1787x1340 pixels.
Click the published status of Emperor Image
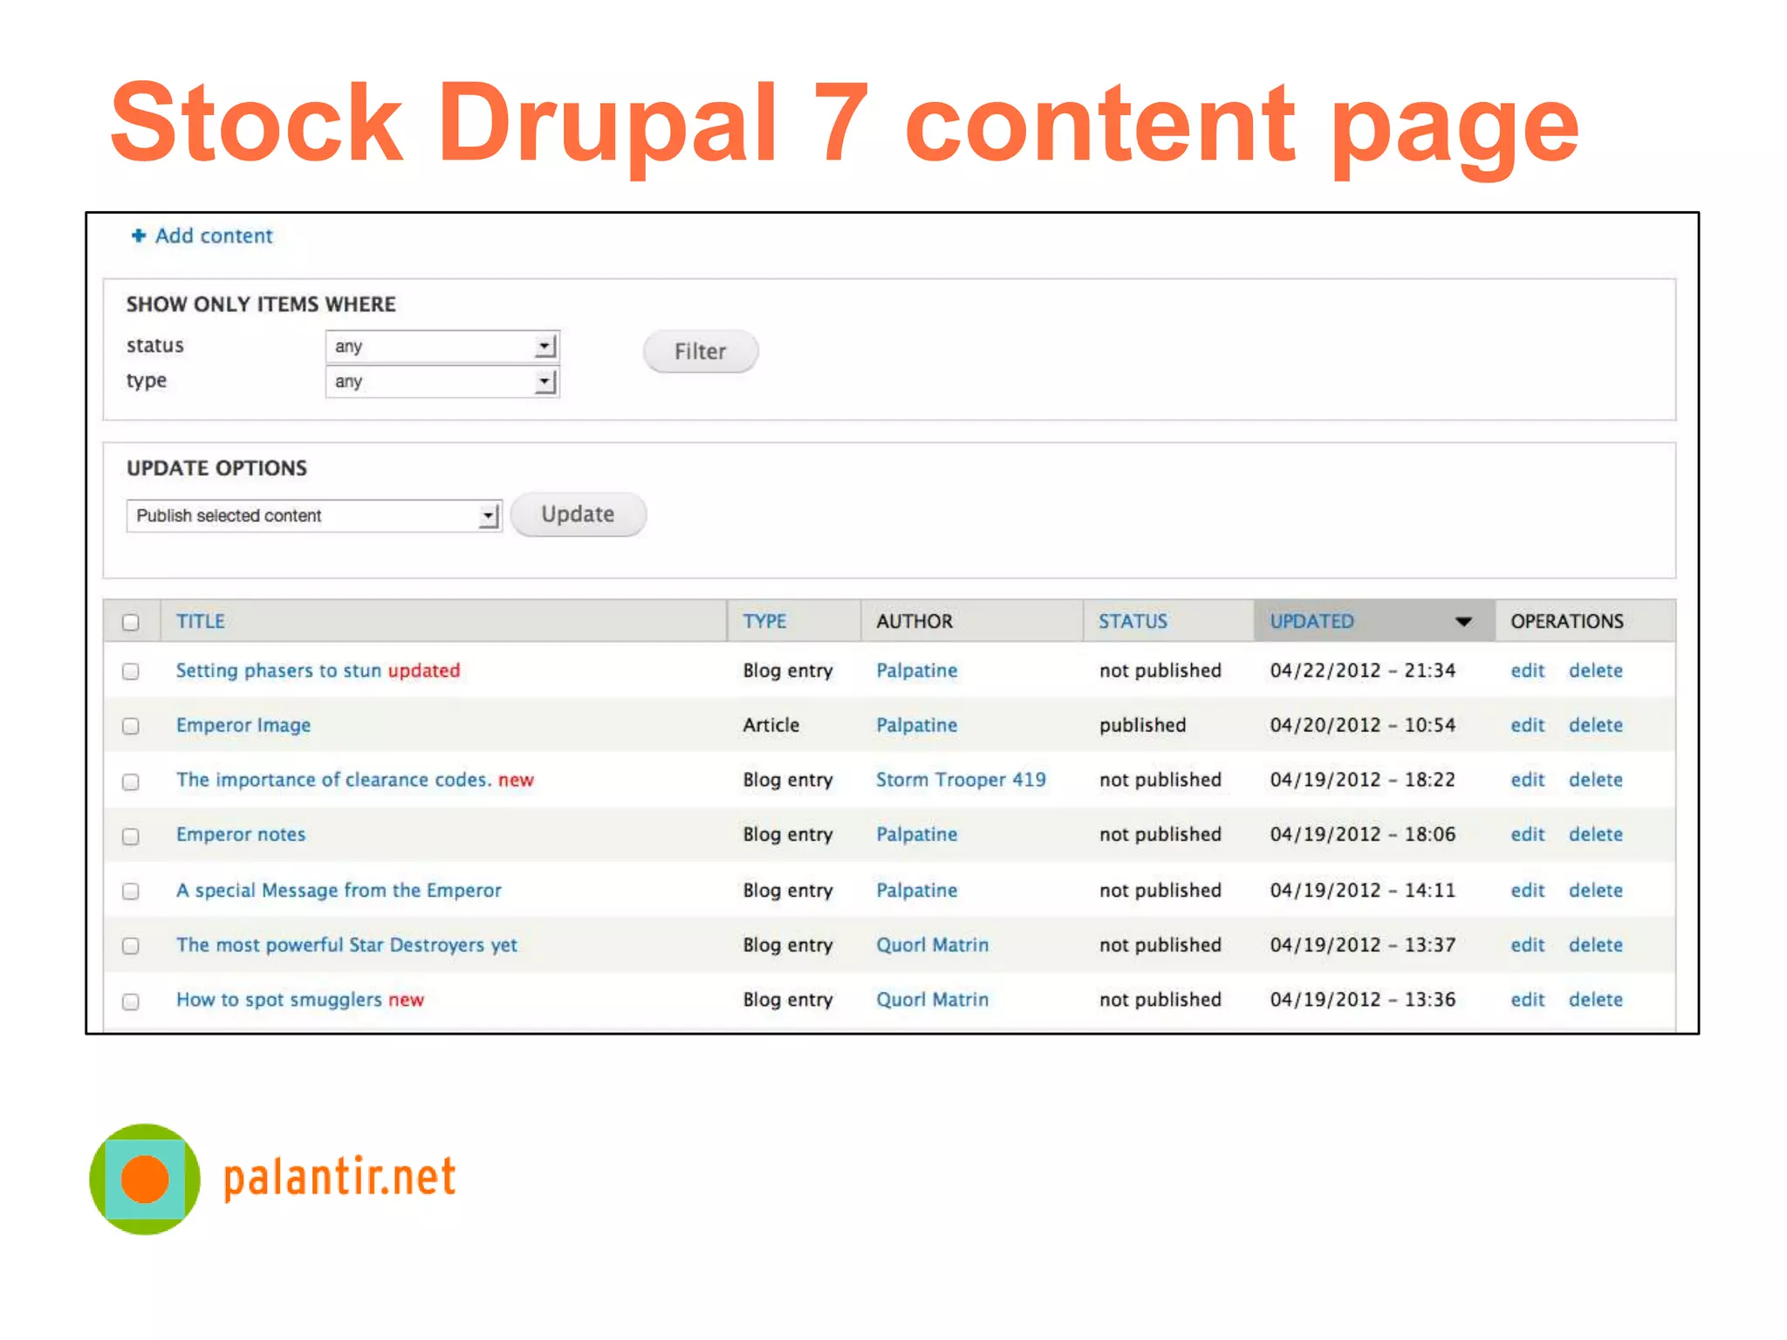pyautogui.click(x=1142, y=725)
